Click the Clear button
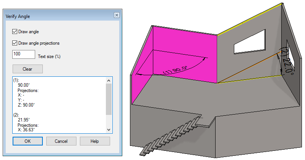The image size is (305, 160). click(28, 69)
